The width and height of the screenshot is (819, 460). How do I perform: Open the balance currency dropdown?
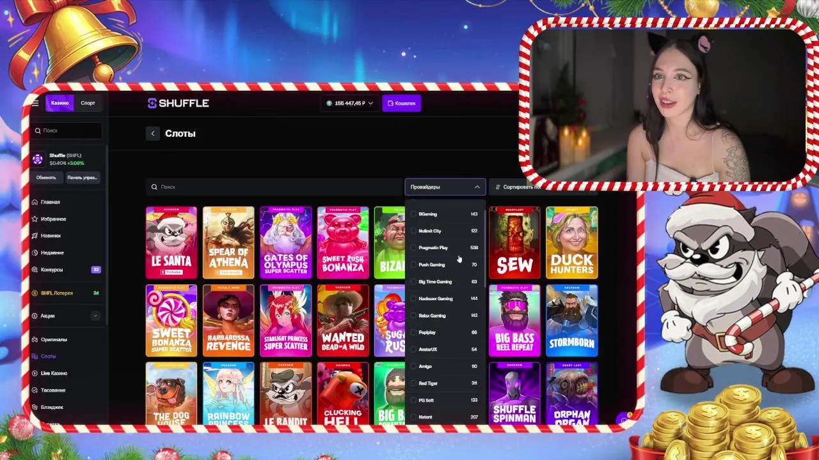pyautogui.click(x=350, y=103)
